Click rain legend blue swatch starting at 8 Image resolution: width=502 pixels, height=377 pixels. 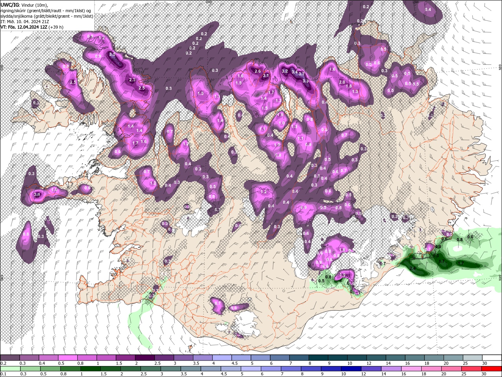coord(311,369)
